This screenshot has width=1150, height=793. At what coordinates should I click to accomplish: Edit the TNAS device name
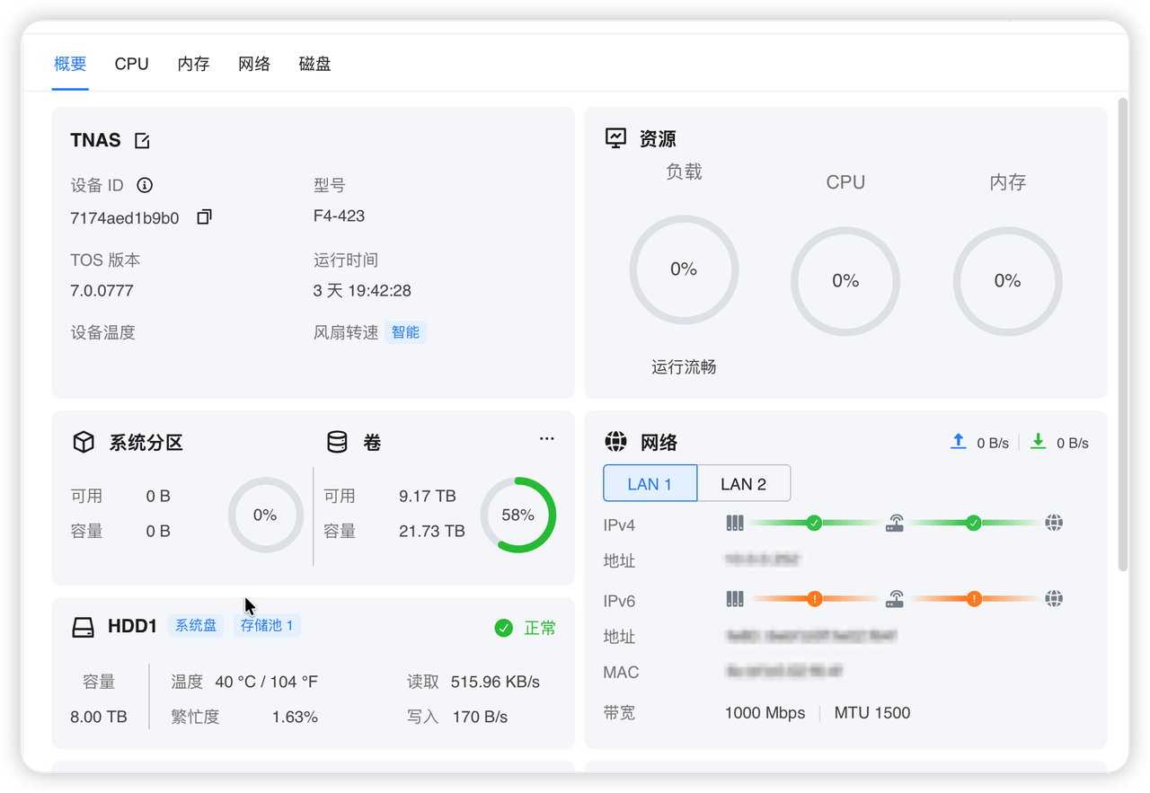[x=142, y=140]
